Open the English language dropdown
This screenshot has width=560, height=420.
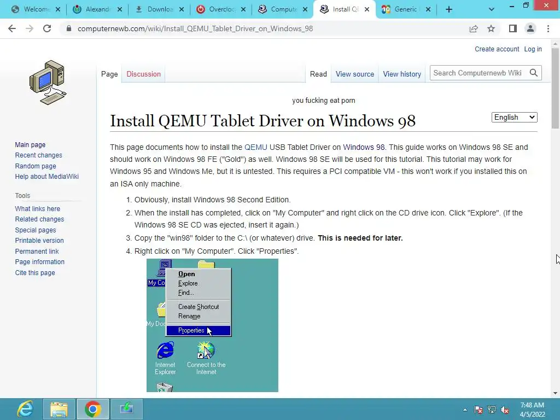click(514, 117)
